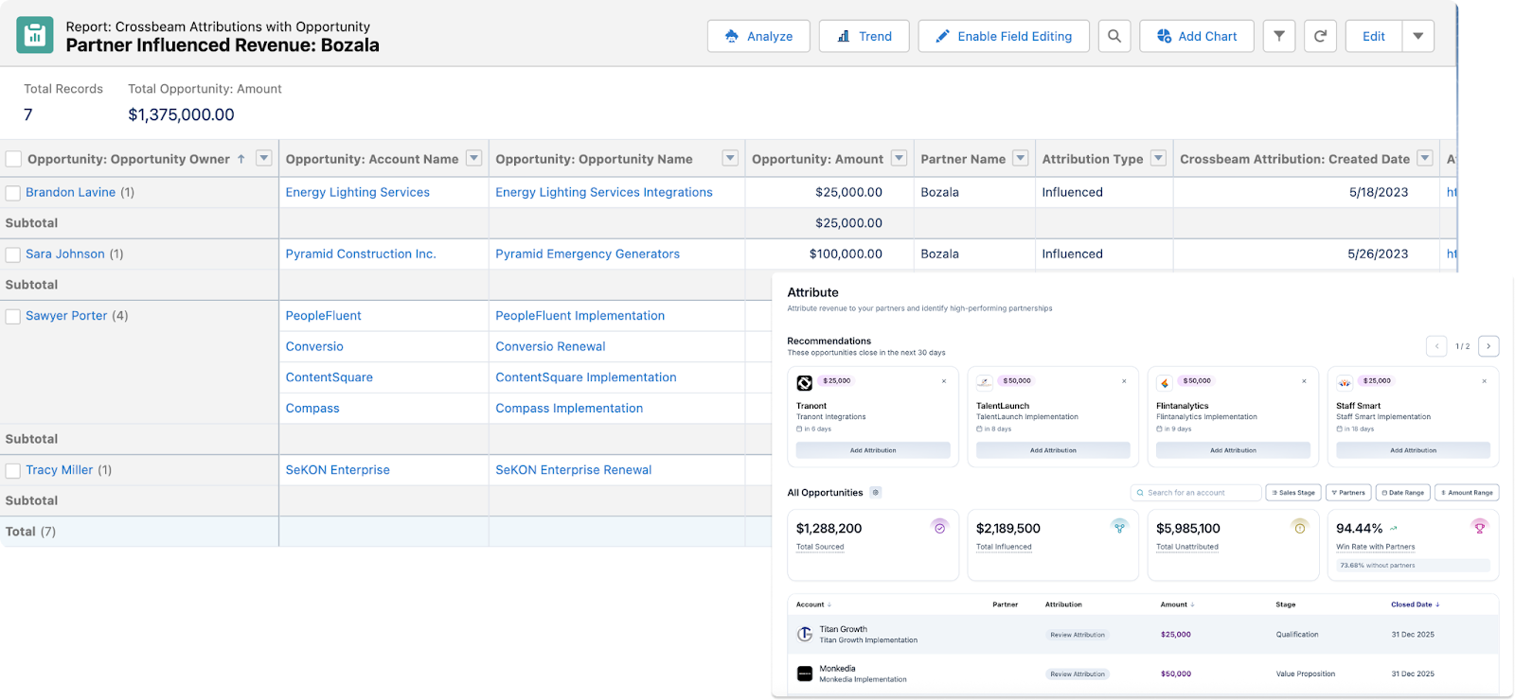Open the Amount Range filter
Viewport: 1515px width, 700px height.
tap(1468, 493)
